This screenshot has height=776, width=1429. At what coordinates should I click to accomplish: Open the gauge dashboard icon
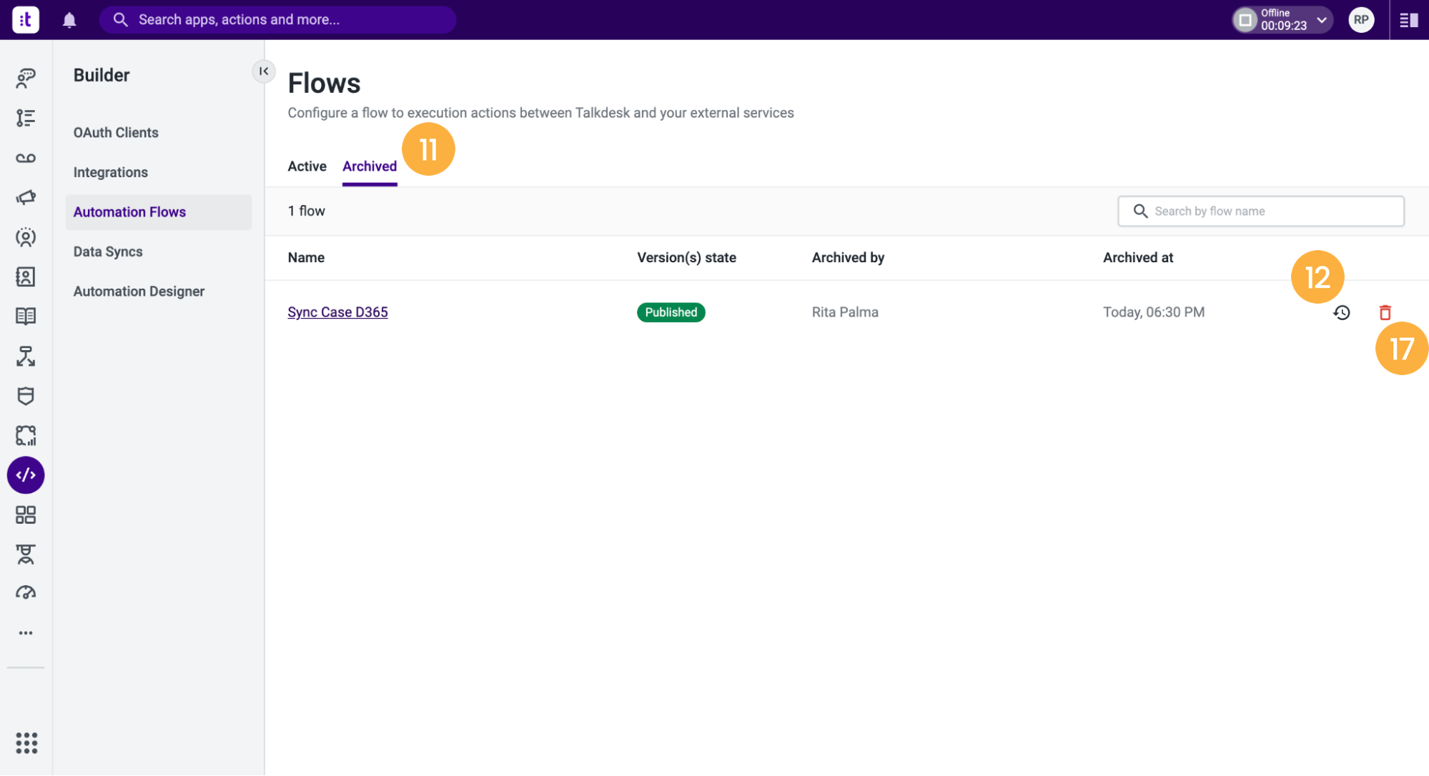pos(26,593)
